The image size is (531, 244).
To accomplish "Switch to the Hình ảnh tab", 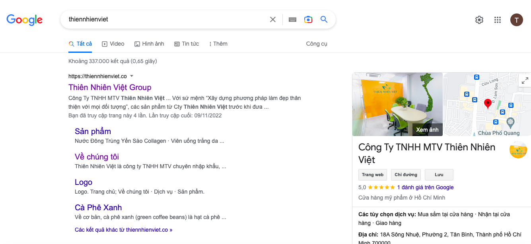I will tap(149, 44).
